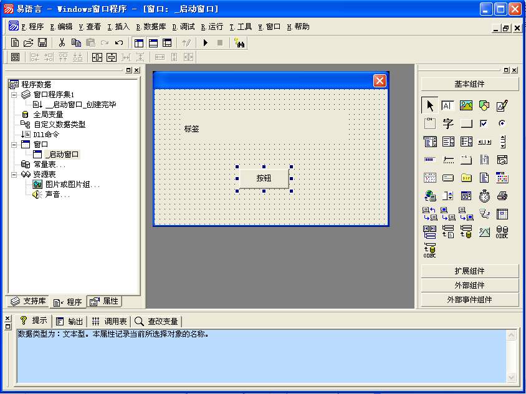
Task: Click the horizontal centering alignment icon
Action: click(97, 57)
